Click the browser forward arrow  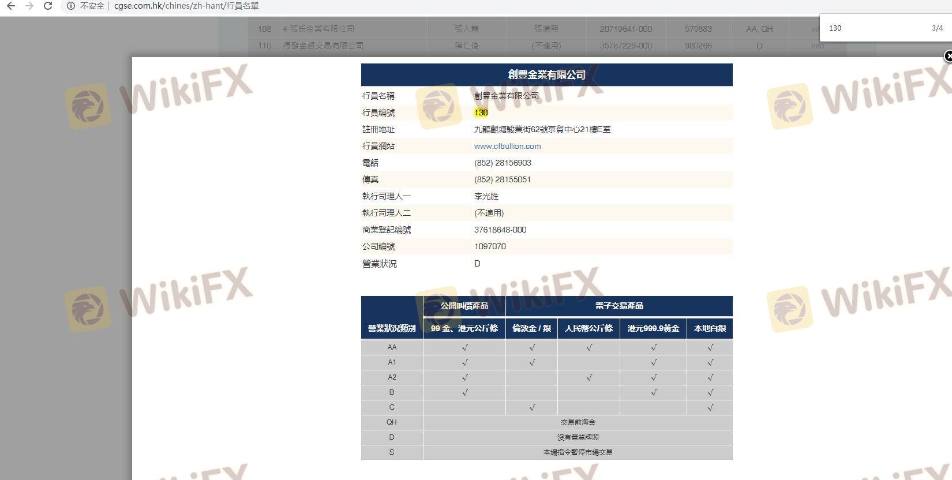click(29, 6)
